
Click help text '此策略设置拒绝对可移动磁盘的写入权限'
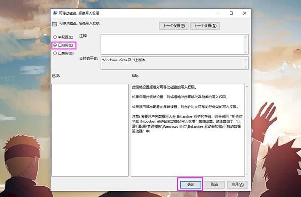(x=164, y=87)
